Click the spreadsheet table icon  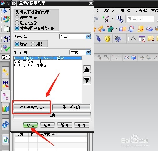[x=142, y=39]
